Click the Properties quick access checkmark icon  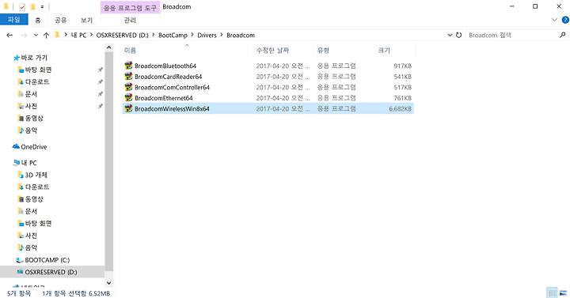coord(22,7)
